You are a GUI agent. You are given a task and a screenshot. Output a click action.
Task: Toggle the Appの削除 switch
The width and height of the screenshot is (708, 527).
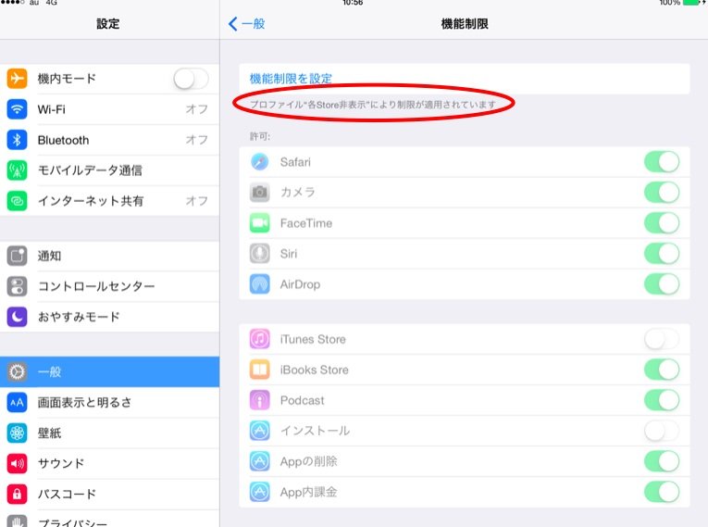pos(662,461)
